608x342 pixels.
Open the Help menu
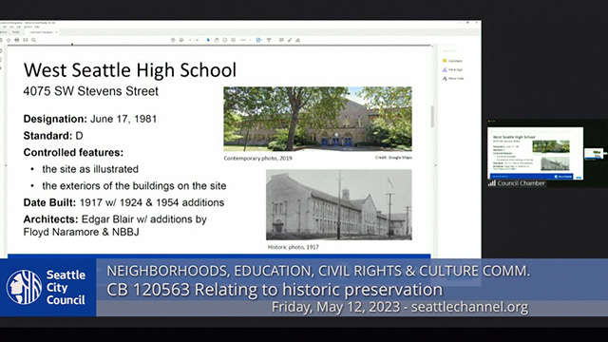[37, 27]
